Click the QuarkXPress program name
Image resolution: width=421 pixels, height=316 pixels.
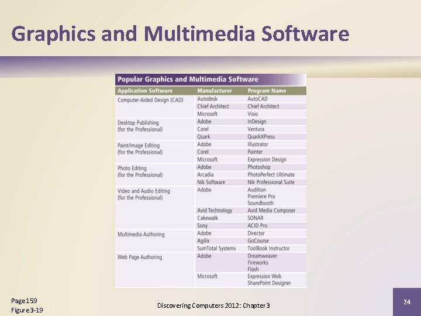(x=261, y=136)
